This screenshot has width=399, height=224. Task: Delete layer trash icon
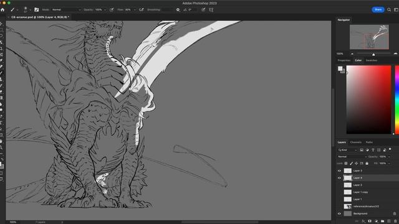[395, 222]
